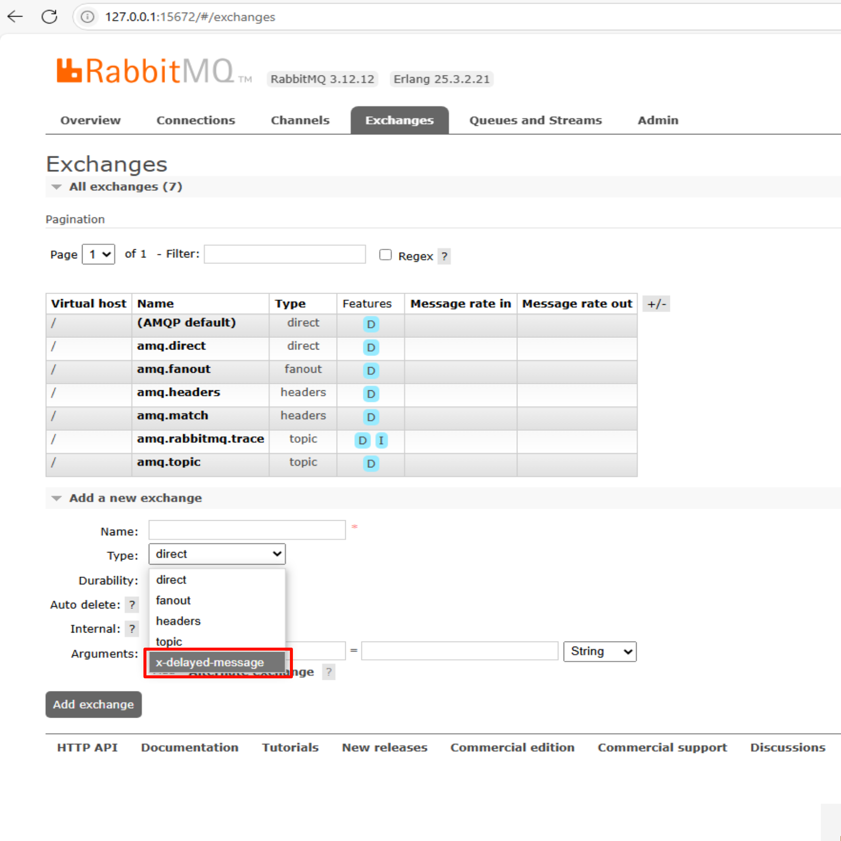Open the Regex help question mark
This screenshot has width=841, height=841.
pos(444,256)
